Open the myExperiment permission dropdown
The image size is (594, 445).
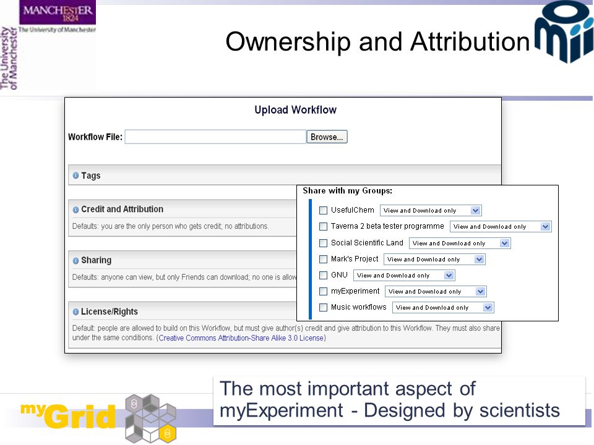pos(436,291)
